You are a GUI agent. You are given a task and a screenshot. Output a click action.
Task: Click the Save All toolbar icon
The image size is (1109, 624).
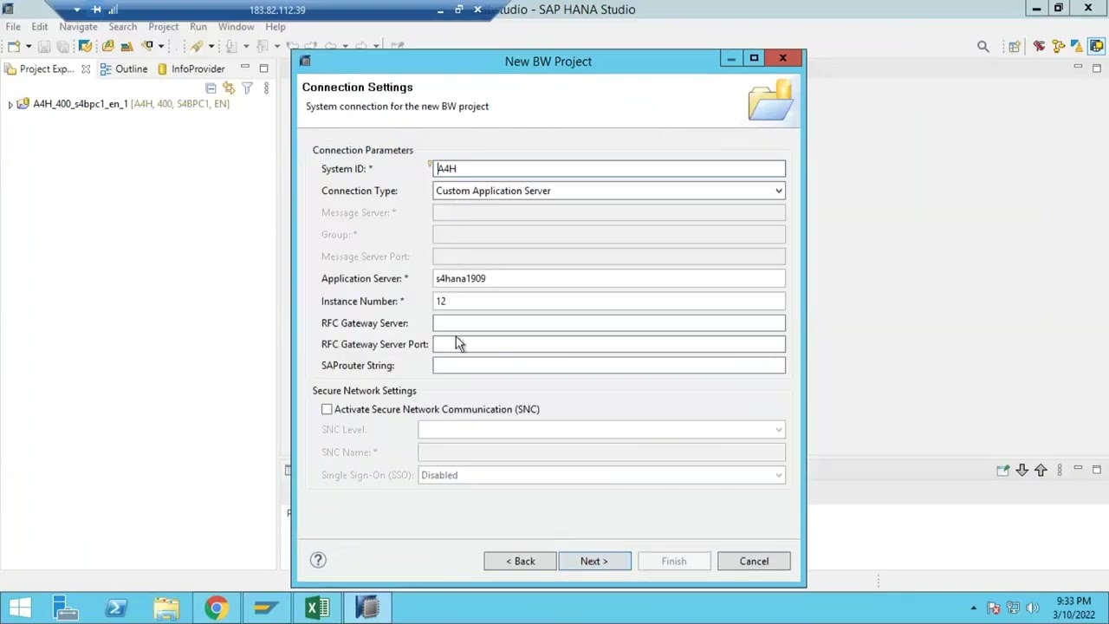pos(62,46)
